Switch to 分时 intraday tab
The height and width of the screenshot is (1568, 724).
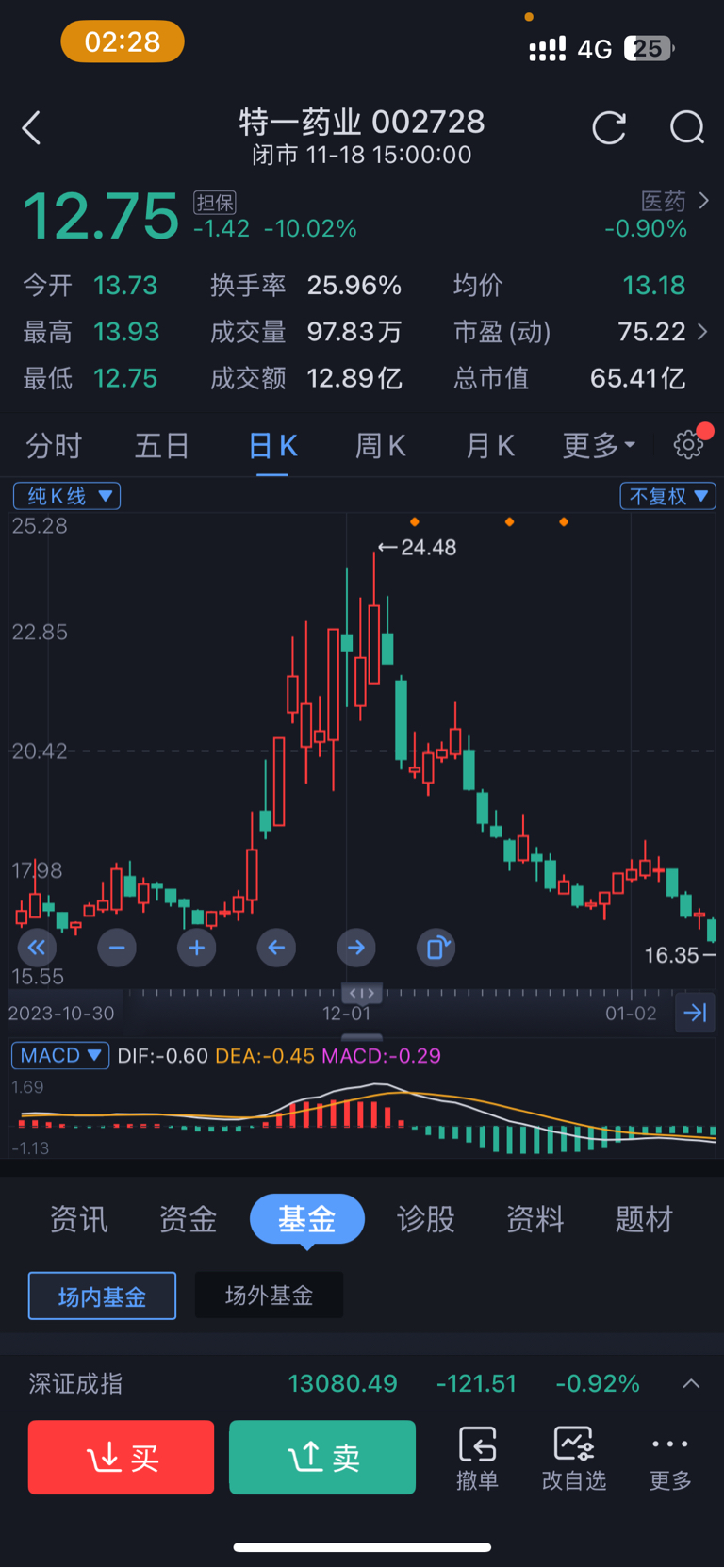[54, 445]
